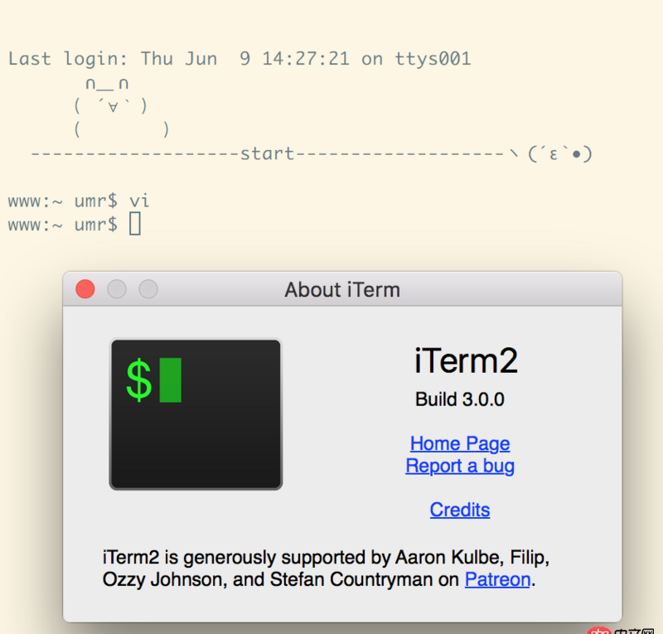663x634 pixels.
Task: Open the Home Page link
Action: coord(460,443)
